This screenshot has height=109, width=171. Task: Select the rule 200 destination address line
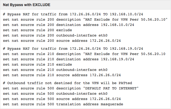(68, 25)
